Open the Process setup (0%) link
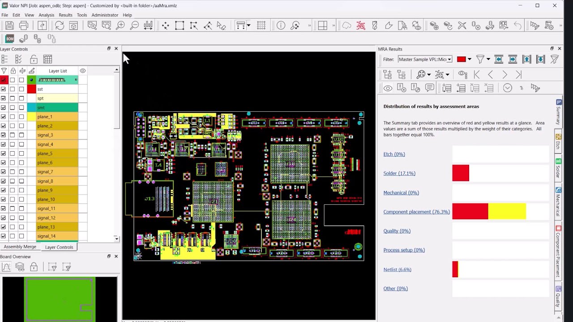 point(404,250)
